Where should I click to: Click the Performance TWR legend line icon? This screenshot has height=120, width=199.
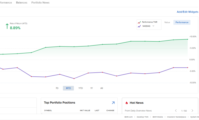click(x=139, y=22)
